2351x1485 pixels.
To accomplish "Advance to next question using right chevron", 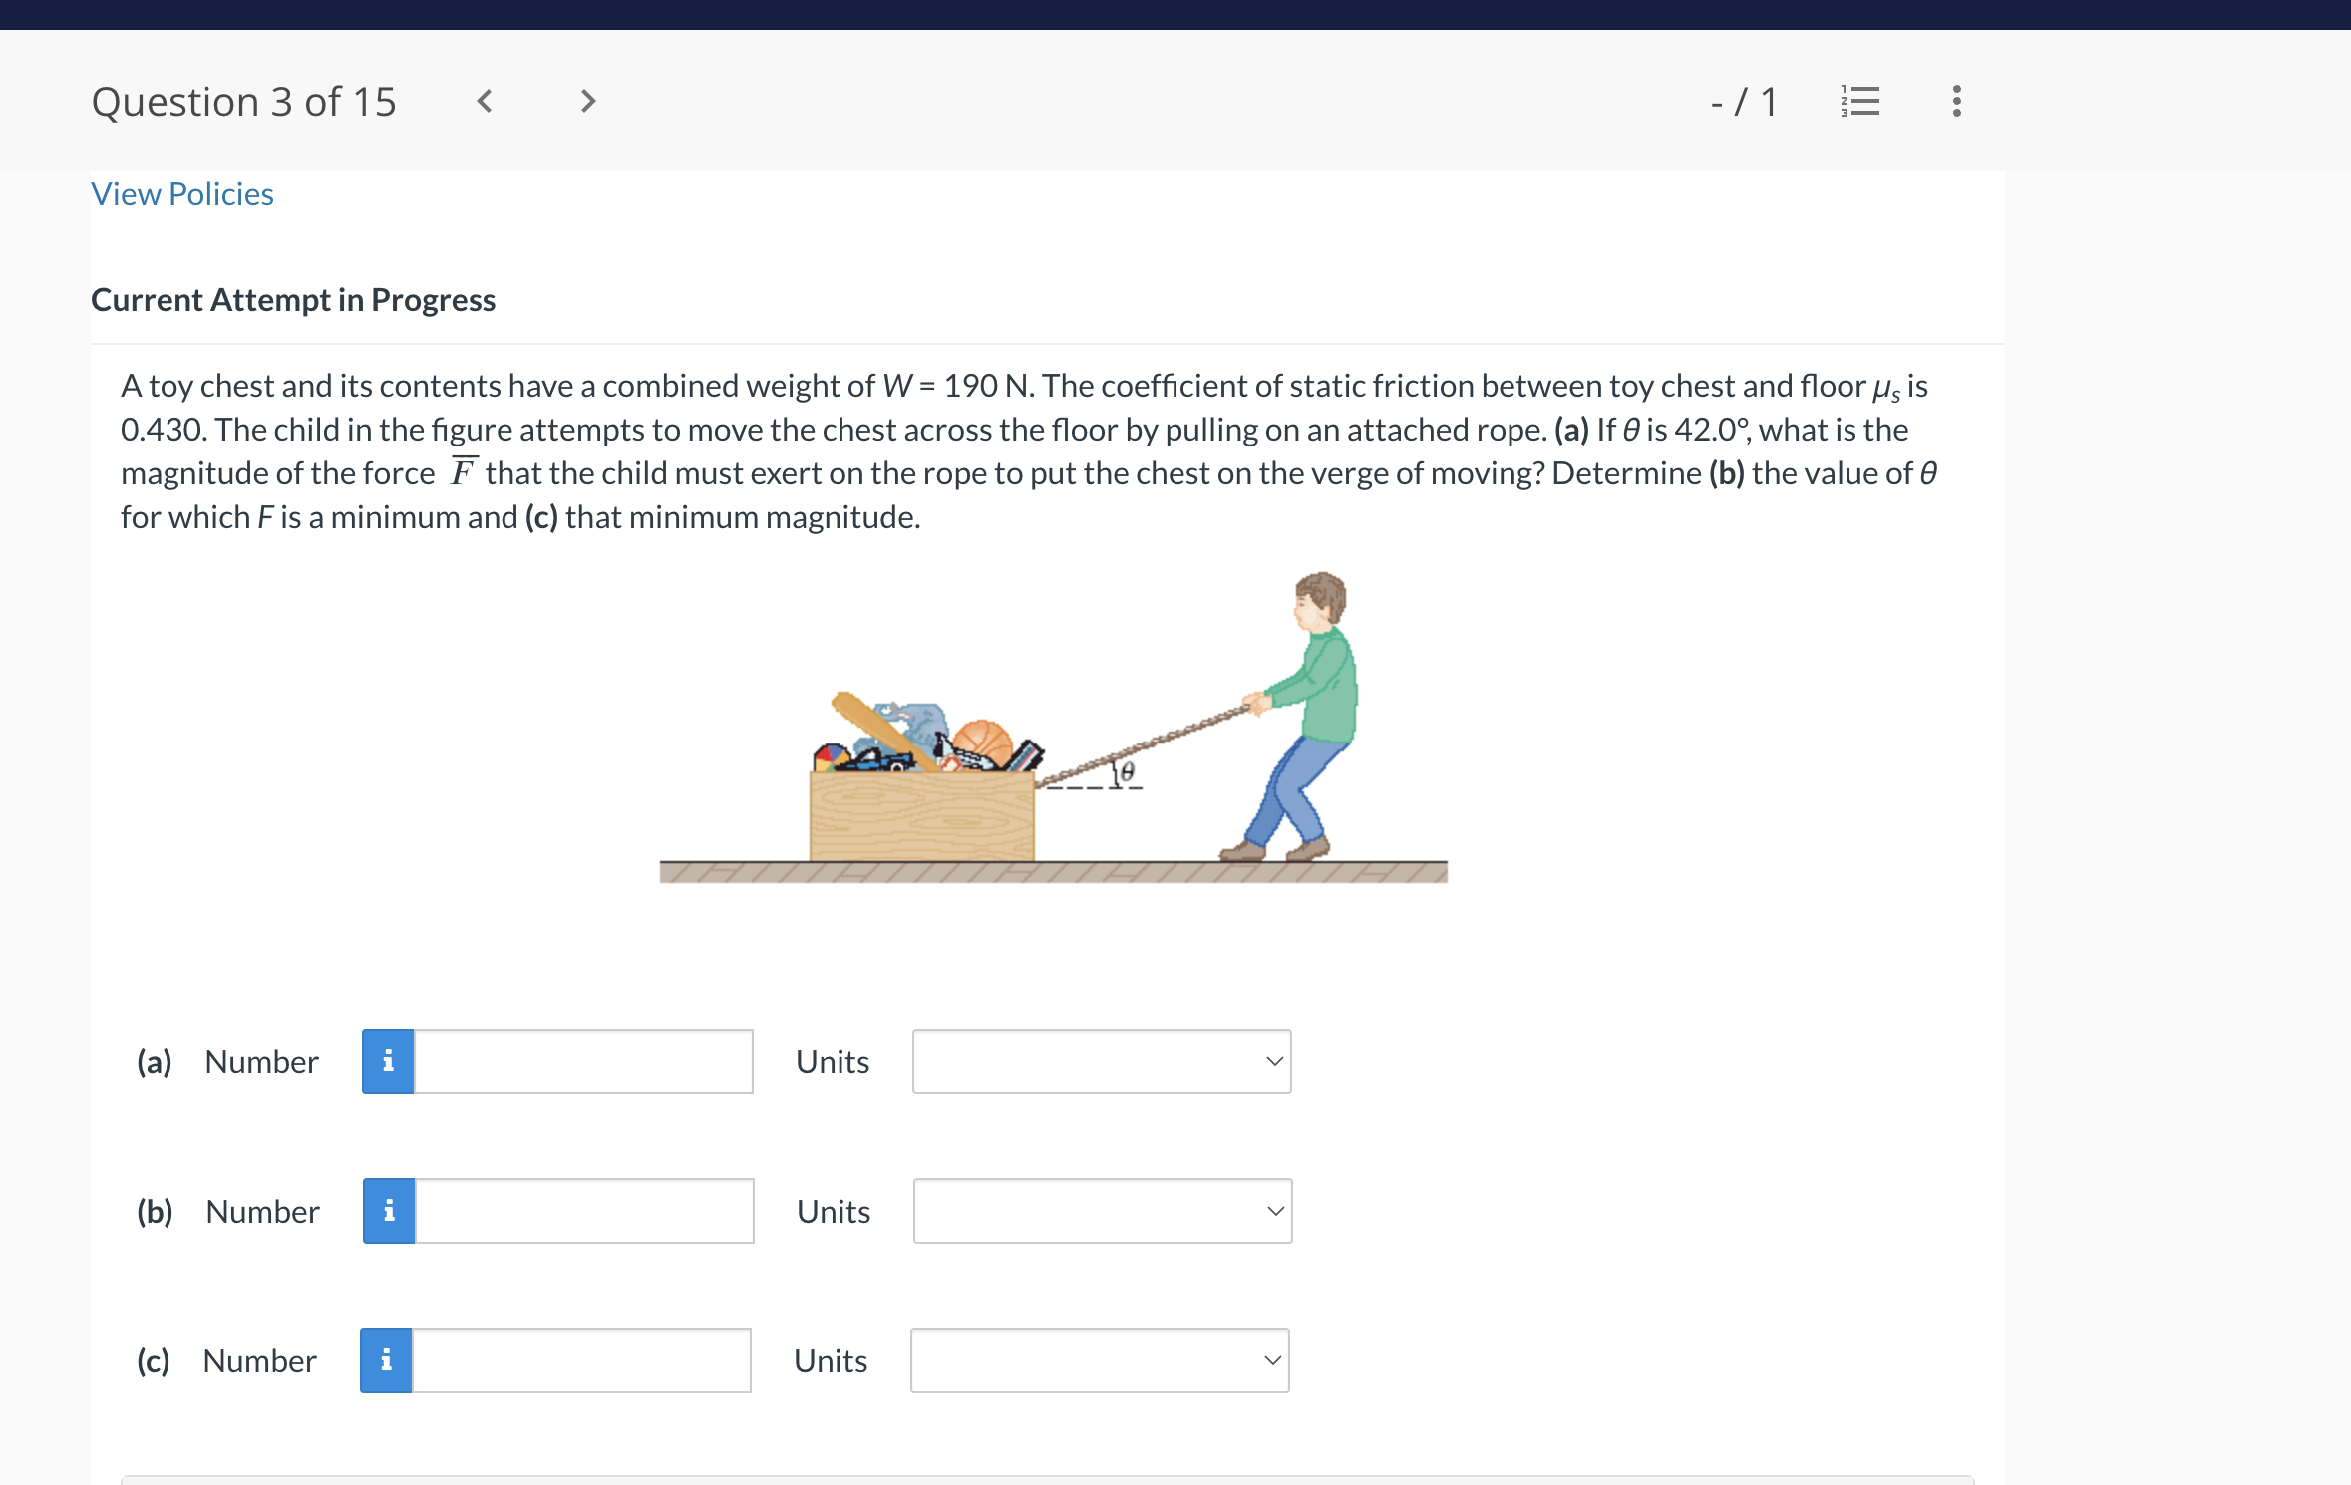I will coord(587,100).
